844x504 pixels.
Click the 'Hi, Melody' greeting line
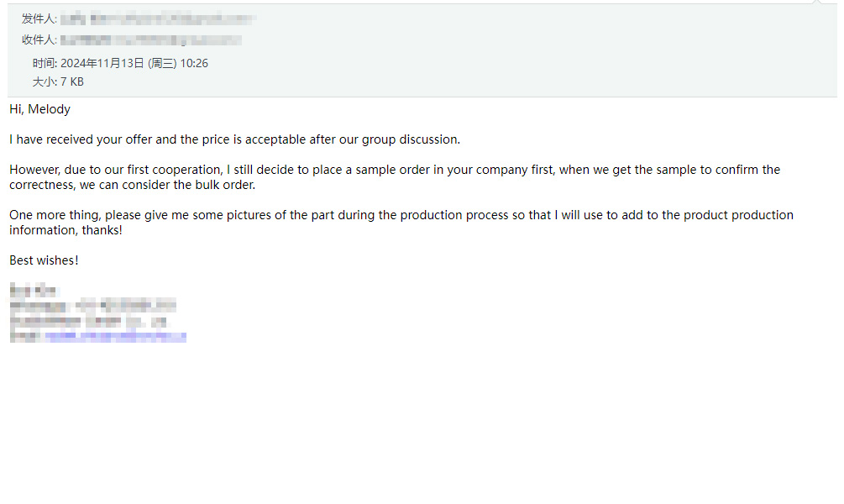[x=39, y=109]
